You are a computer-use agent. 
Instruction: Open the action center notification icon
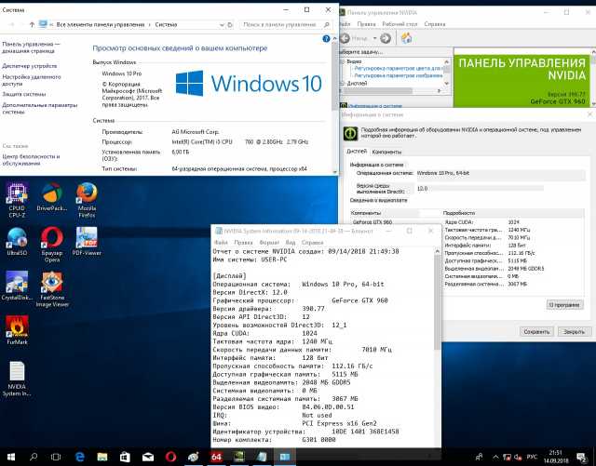[581, 457]
